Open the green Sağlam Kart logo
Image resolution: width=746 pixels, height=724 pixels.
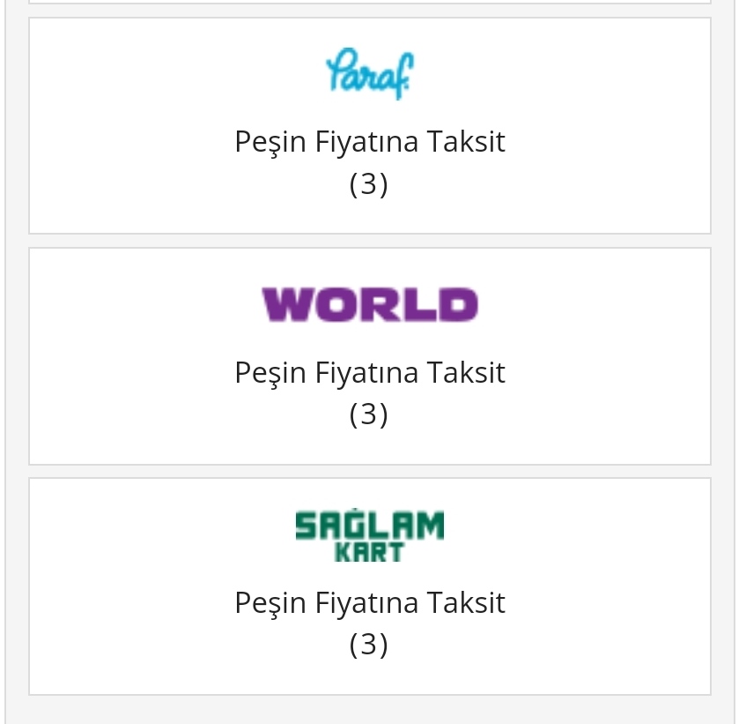pyautogui.click(x=370, y=535)
